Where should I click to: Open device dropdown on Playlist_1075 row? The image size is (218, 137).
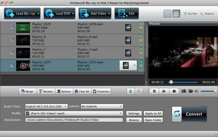click(x=135, y=65)
